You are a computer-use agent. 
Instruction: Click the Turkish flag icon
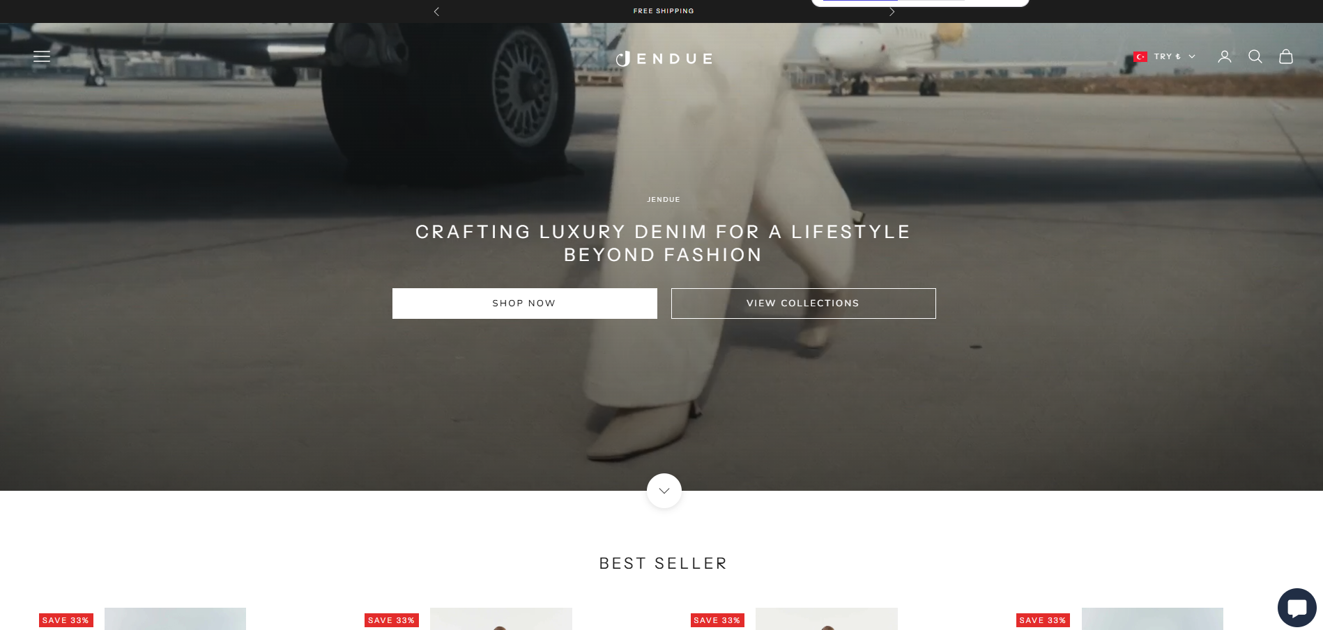click(1140, 57)
